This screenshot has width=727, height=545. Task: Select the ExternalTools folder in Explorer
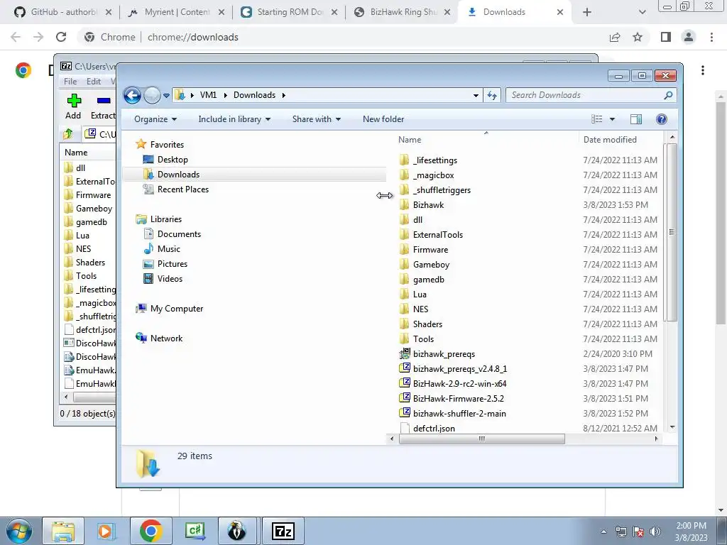pos(437,234)
